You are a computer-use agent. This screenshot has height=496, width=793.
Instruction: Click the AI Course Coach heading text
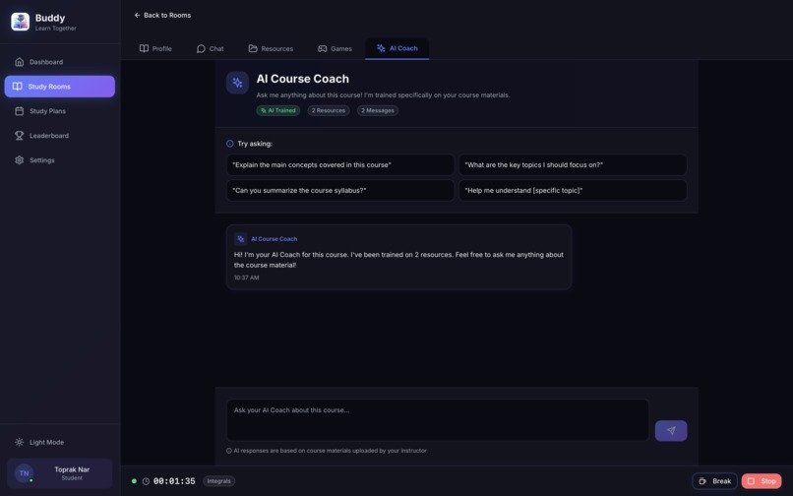click(302, 79)
